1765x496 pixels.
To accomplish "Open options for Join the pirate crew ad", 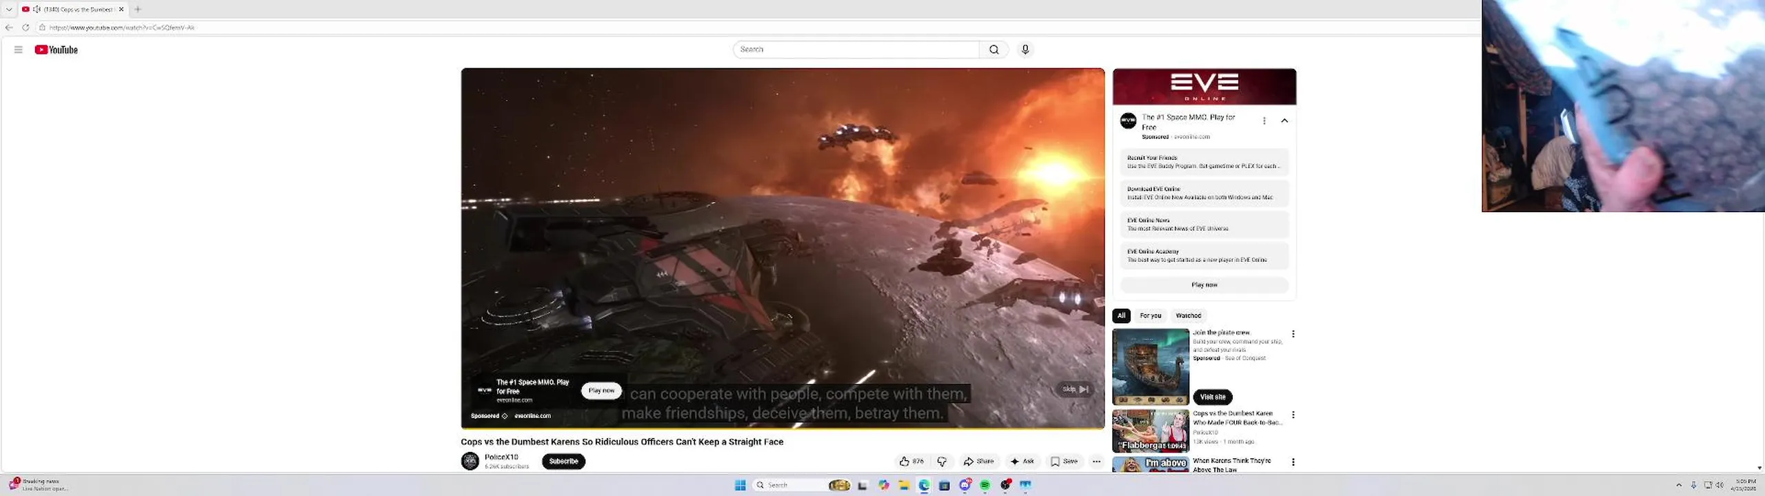I will 1293,334.
